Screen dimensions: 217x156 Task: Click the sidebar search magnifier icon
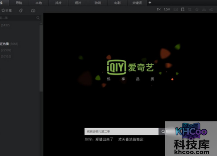point(38,18)
